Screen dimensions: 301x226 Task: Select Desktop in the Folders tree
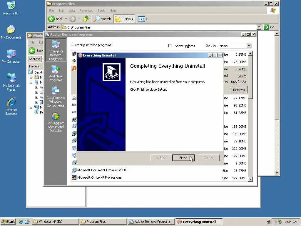click(x=39, y=72)
